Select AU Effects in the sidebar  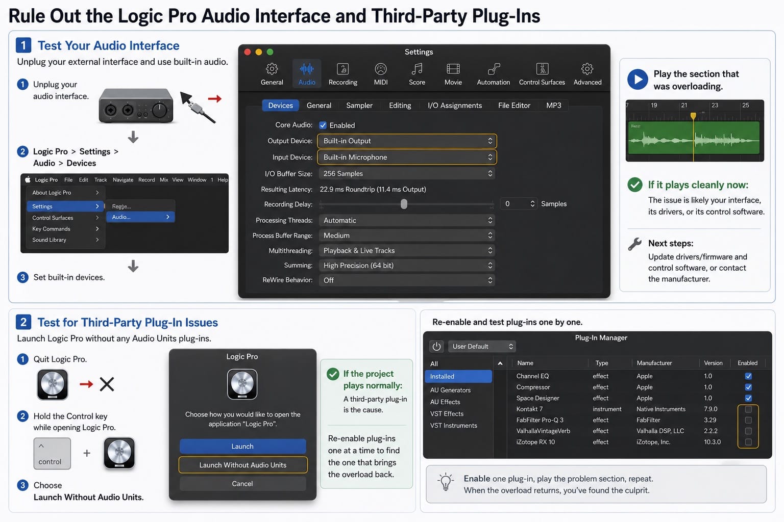(x=445, y=402)
